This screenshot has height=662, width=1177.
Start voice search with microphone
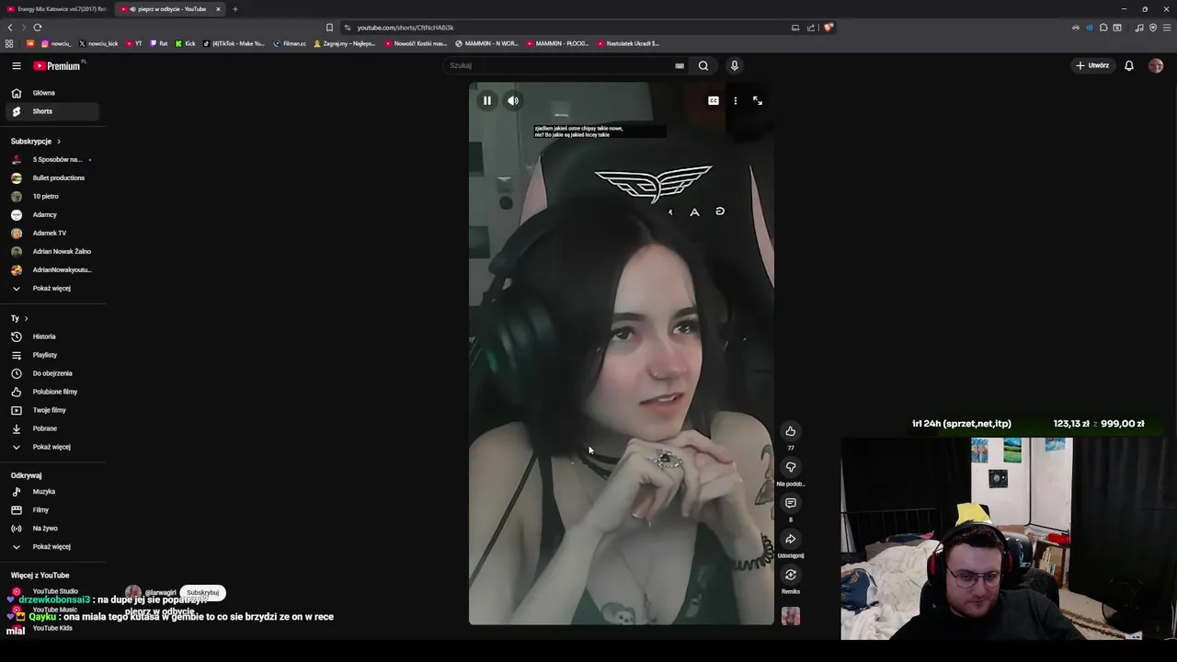pyautogui.click(x=734, y=65)
